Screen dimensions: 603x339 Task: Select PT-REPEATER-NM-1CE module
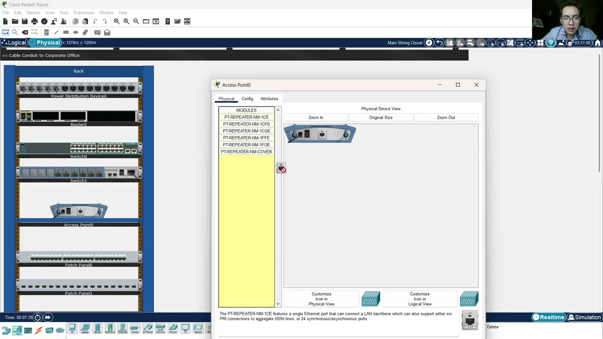[246, 117]
